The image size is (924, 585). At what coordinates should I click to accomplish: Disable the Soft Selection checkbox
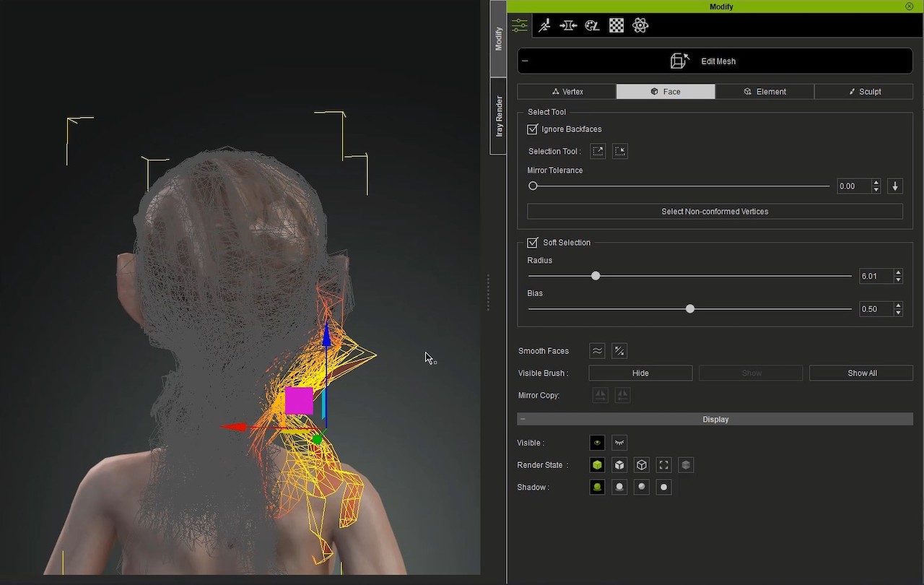point(533,243)
